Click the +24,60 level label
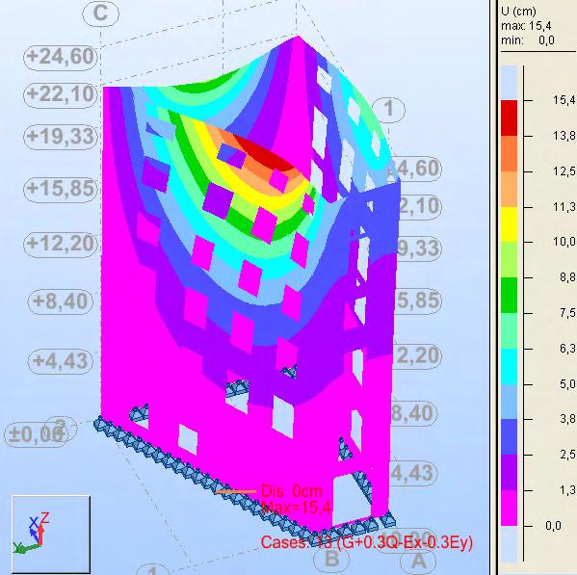The width and height of the screenshot is (577, 575). point(61,57)
